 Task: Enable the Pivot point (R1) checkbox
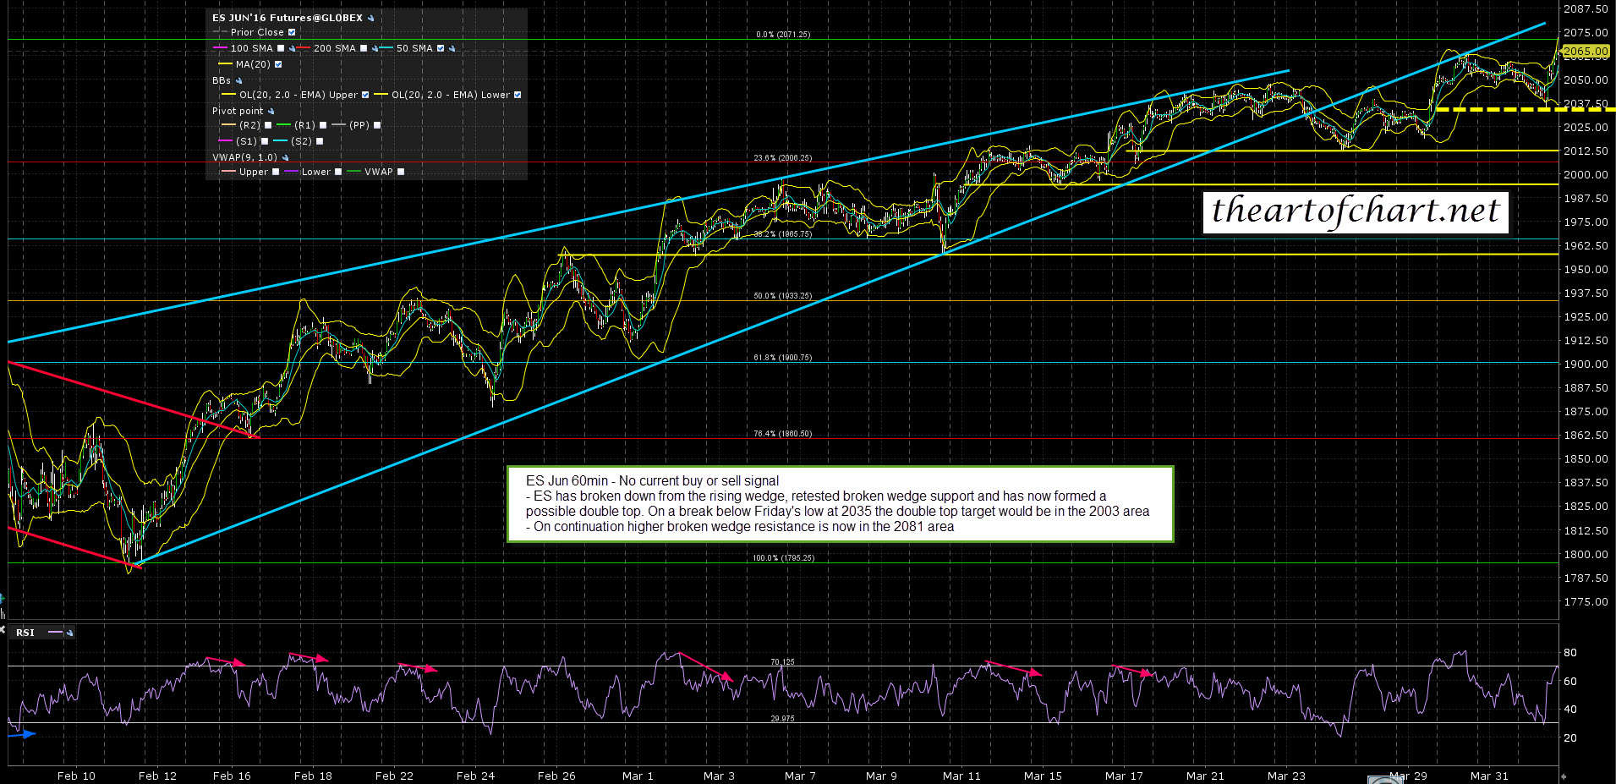[322, 125]
